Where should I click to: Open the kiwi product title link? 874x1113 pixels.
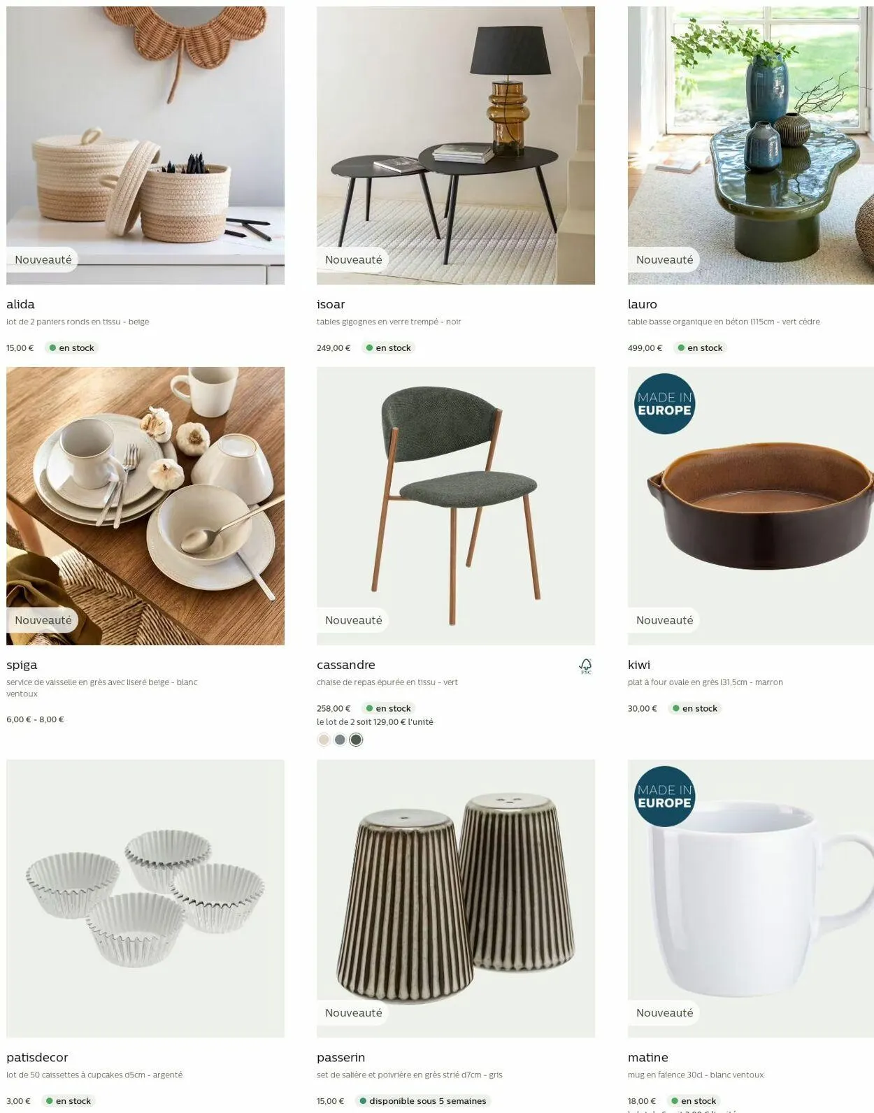click(639, 665)
